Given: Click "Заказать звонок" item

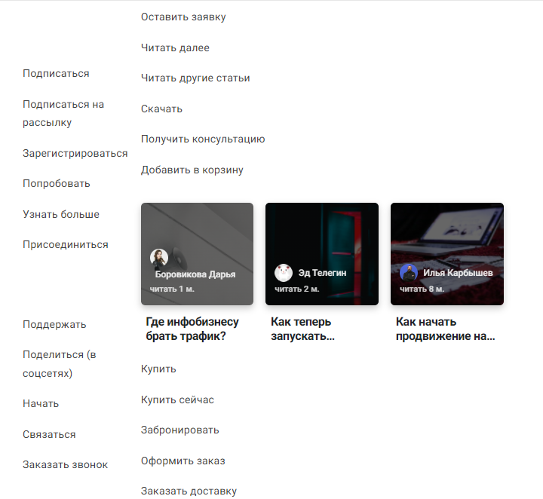Looking at the screenshot, I should click(65, 464).
